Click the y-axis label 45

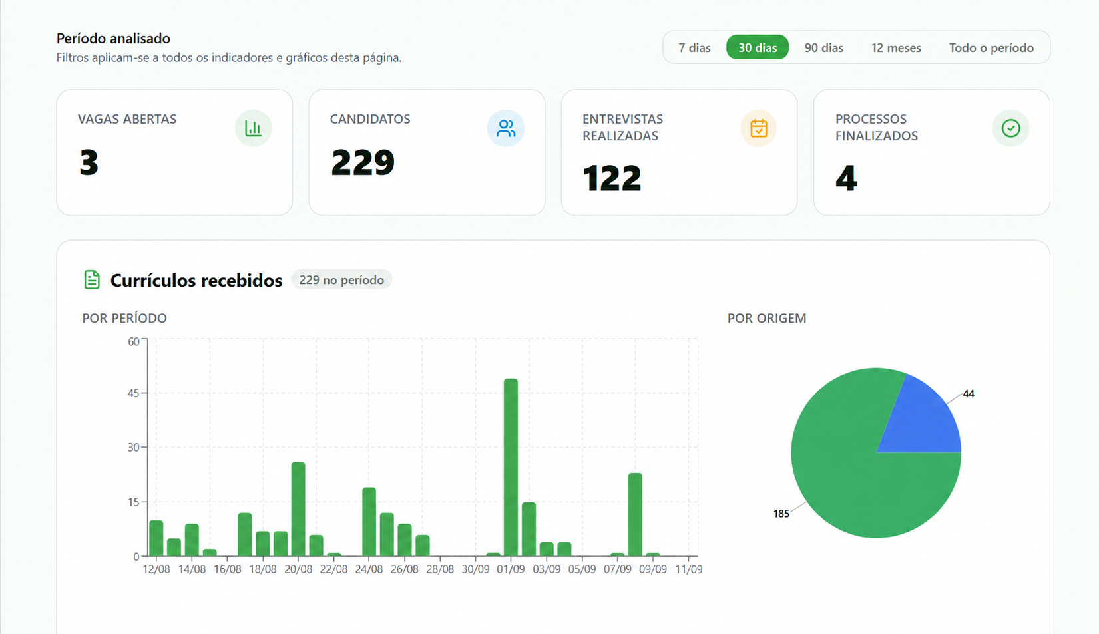(134, 393)
